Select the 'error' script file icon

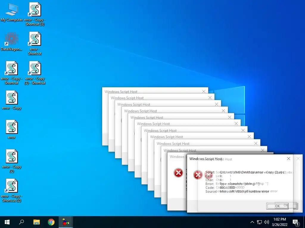tap(12, 130)
